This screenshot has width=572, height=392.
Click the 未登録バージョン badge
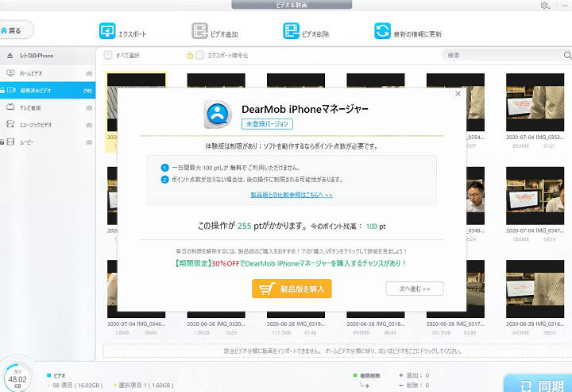pos(267,124)
